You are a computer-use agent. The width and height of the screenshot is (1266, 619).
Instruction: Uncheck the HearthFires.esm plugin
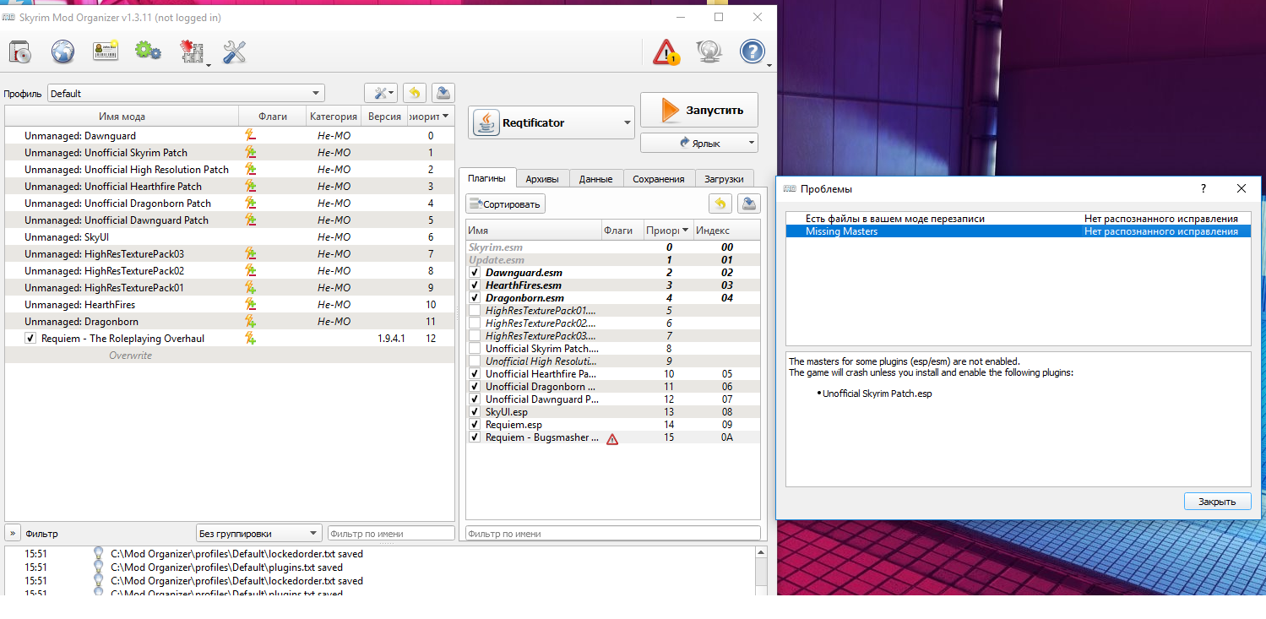point(475,285)
